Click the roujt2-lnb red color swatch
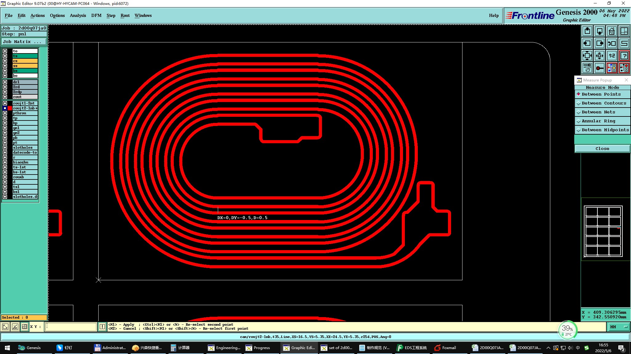The image size is (631, 354). click(x=10, y=108)
